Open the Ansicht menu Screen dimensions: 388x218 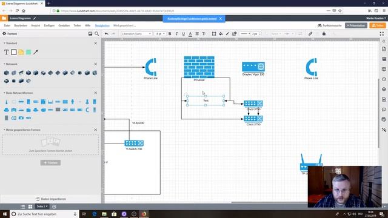coord(36,25)
